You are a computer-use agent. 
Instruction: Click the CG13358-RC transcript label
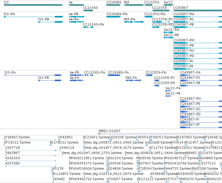coord(163,19)
